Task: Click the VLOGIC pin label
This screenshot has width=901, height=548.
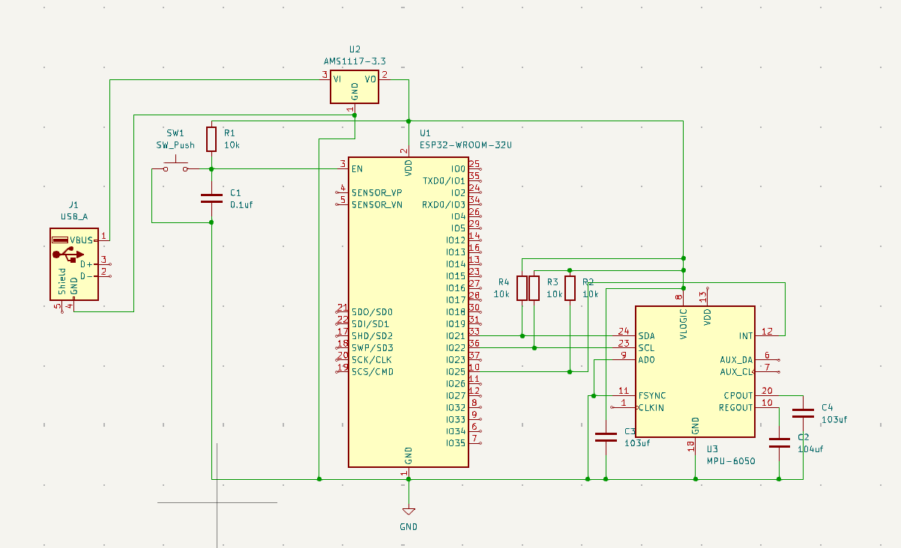Action: pos(683,325)
